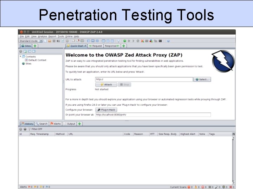Image resolution: width=253 pixels, height=189 pixels.
Task: Click the Persist Session toolbar icon
Action: pos(54,41)
